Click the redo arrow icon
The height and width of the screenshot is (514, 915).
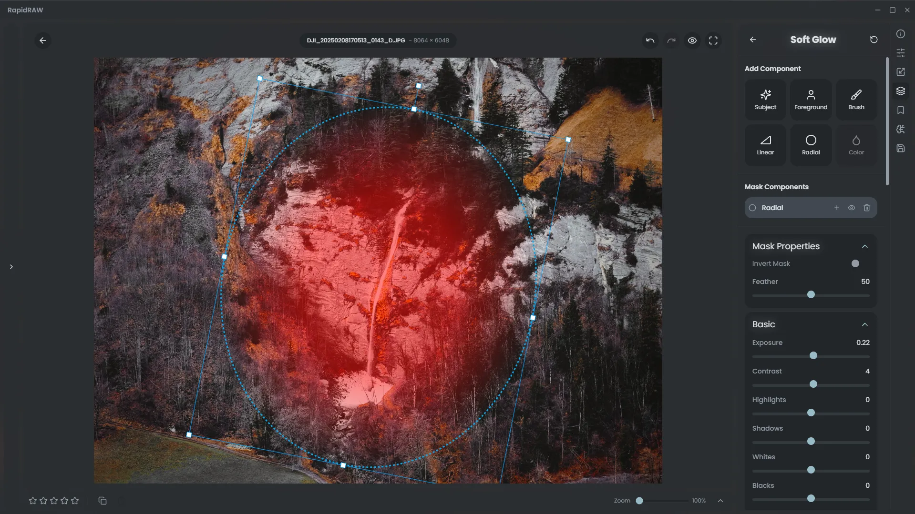click(x=671, y=40)
